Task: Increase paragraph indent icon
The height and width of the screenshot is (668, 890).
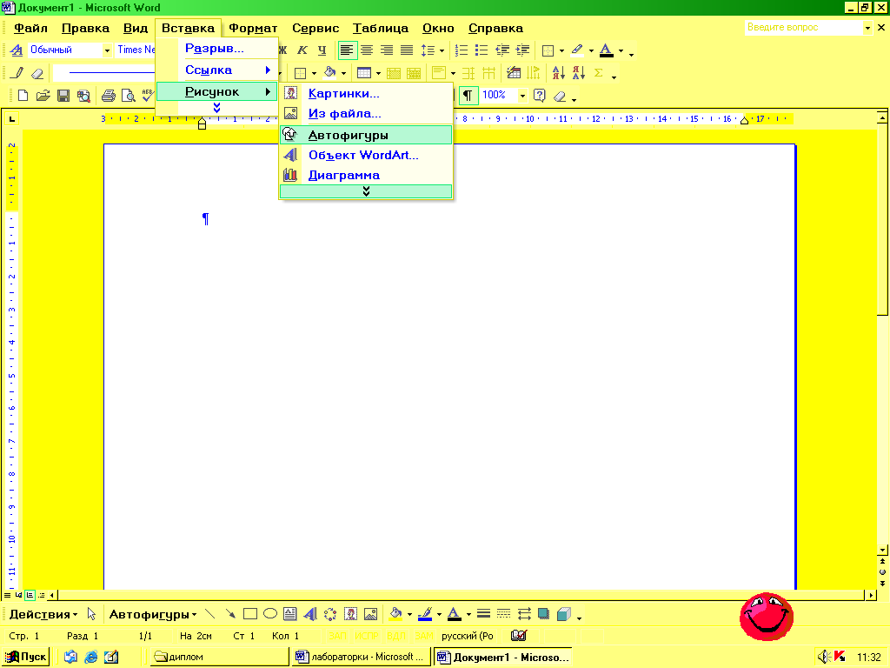Action: click(x=521, y=50)
